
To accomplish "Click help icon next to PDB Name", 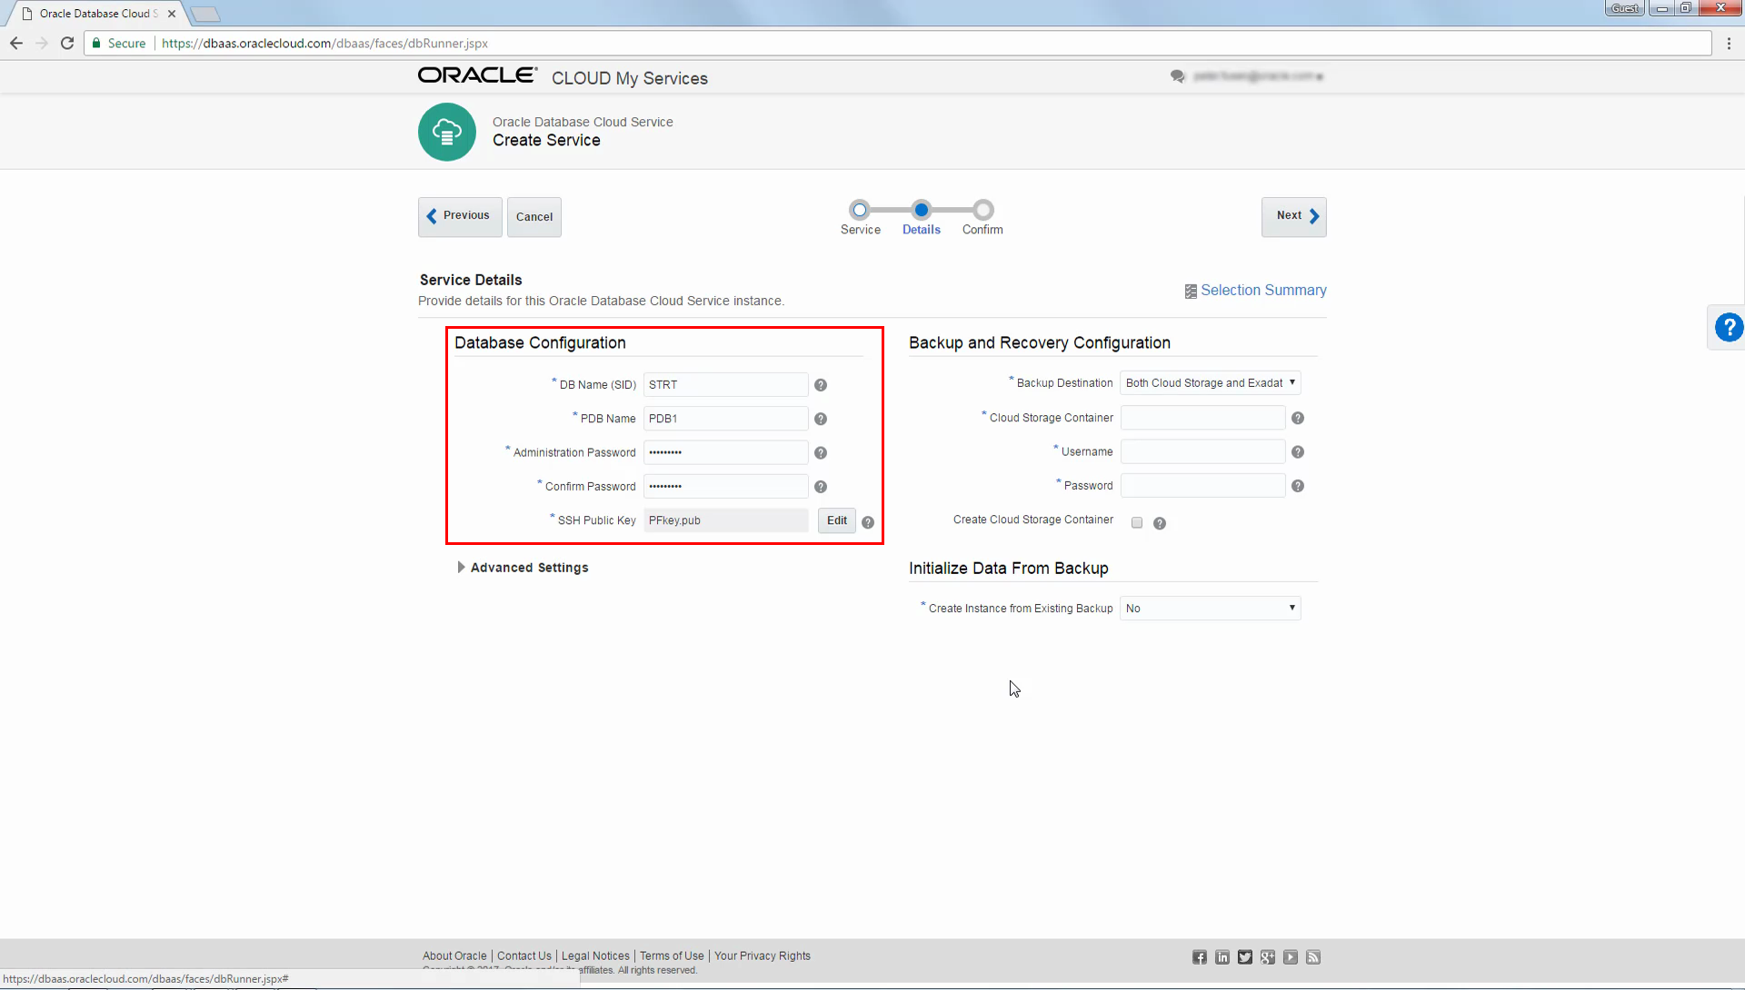I will [x=821, y=419].
